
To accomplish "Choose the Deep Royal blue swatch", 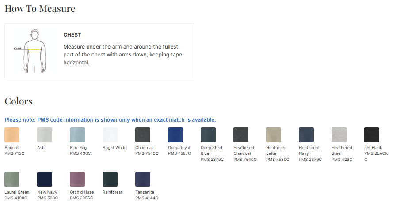I will (x=175, y=135).
